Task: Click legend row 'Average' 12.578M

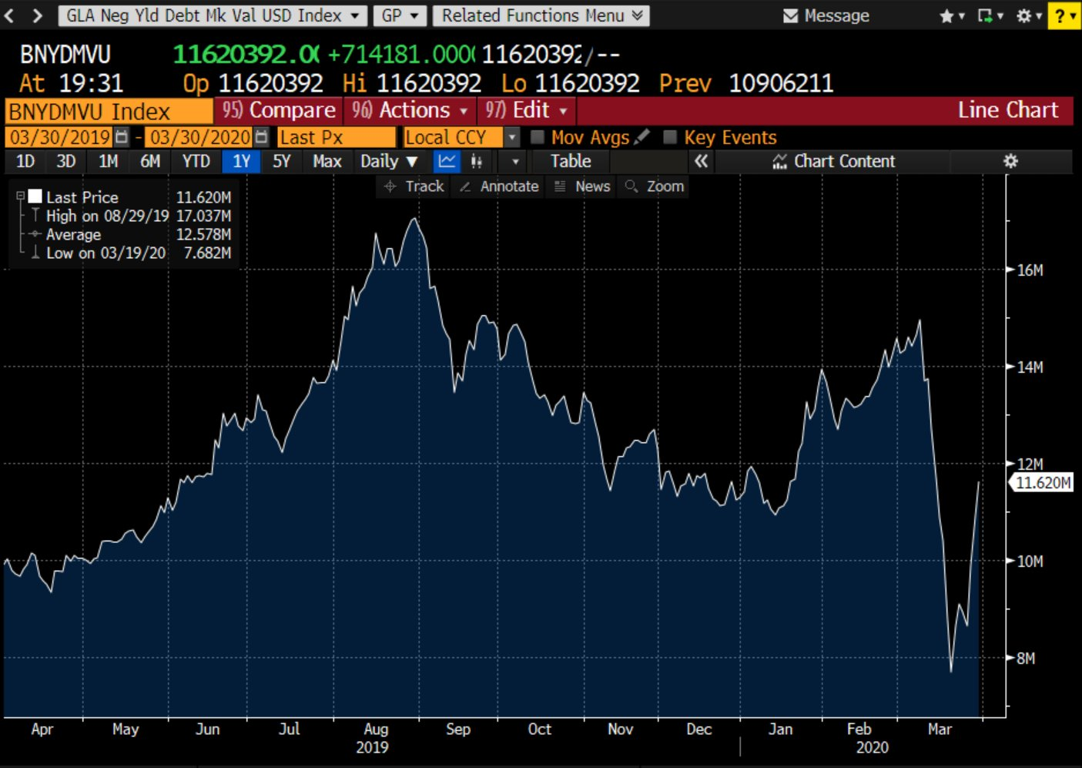Action: pos(131,234)
